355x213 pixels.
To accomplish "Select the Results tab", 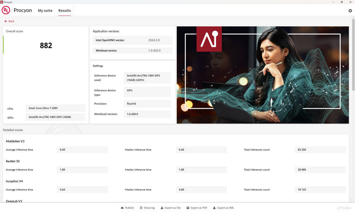I will [x=64, y=11].
